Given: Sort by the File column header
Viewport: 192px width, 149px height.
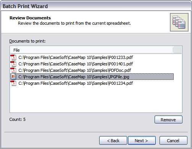Looking at the screenshot, I should pyautogui.click(x=92, y=50).
